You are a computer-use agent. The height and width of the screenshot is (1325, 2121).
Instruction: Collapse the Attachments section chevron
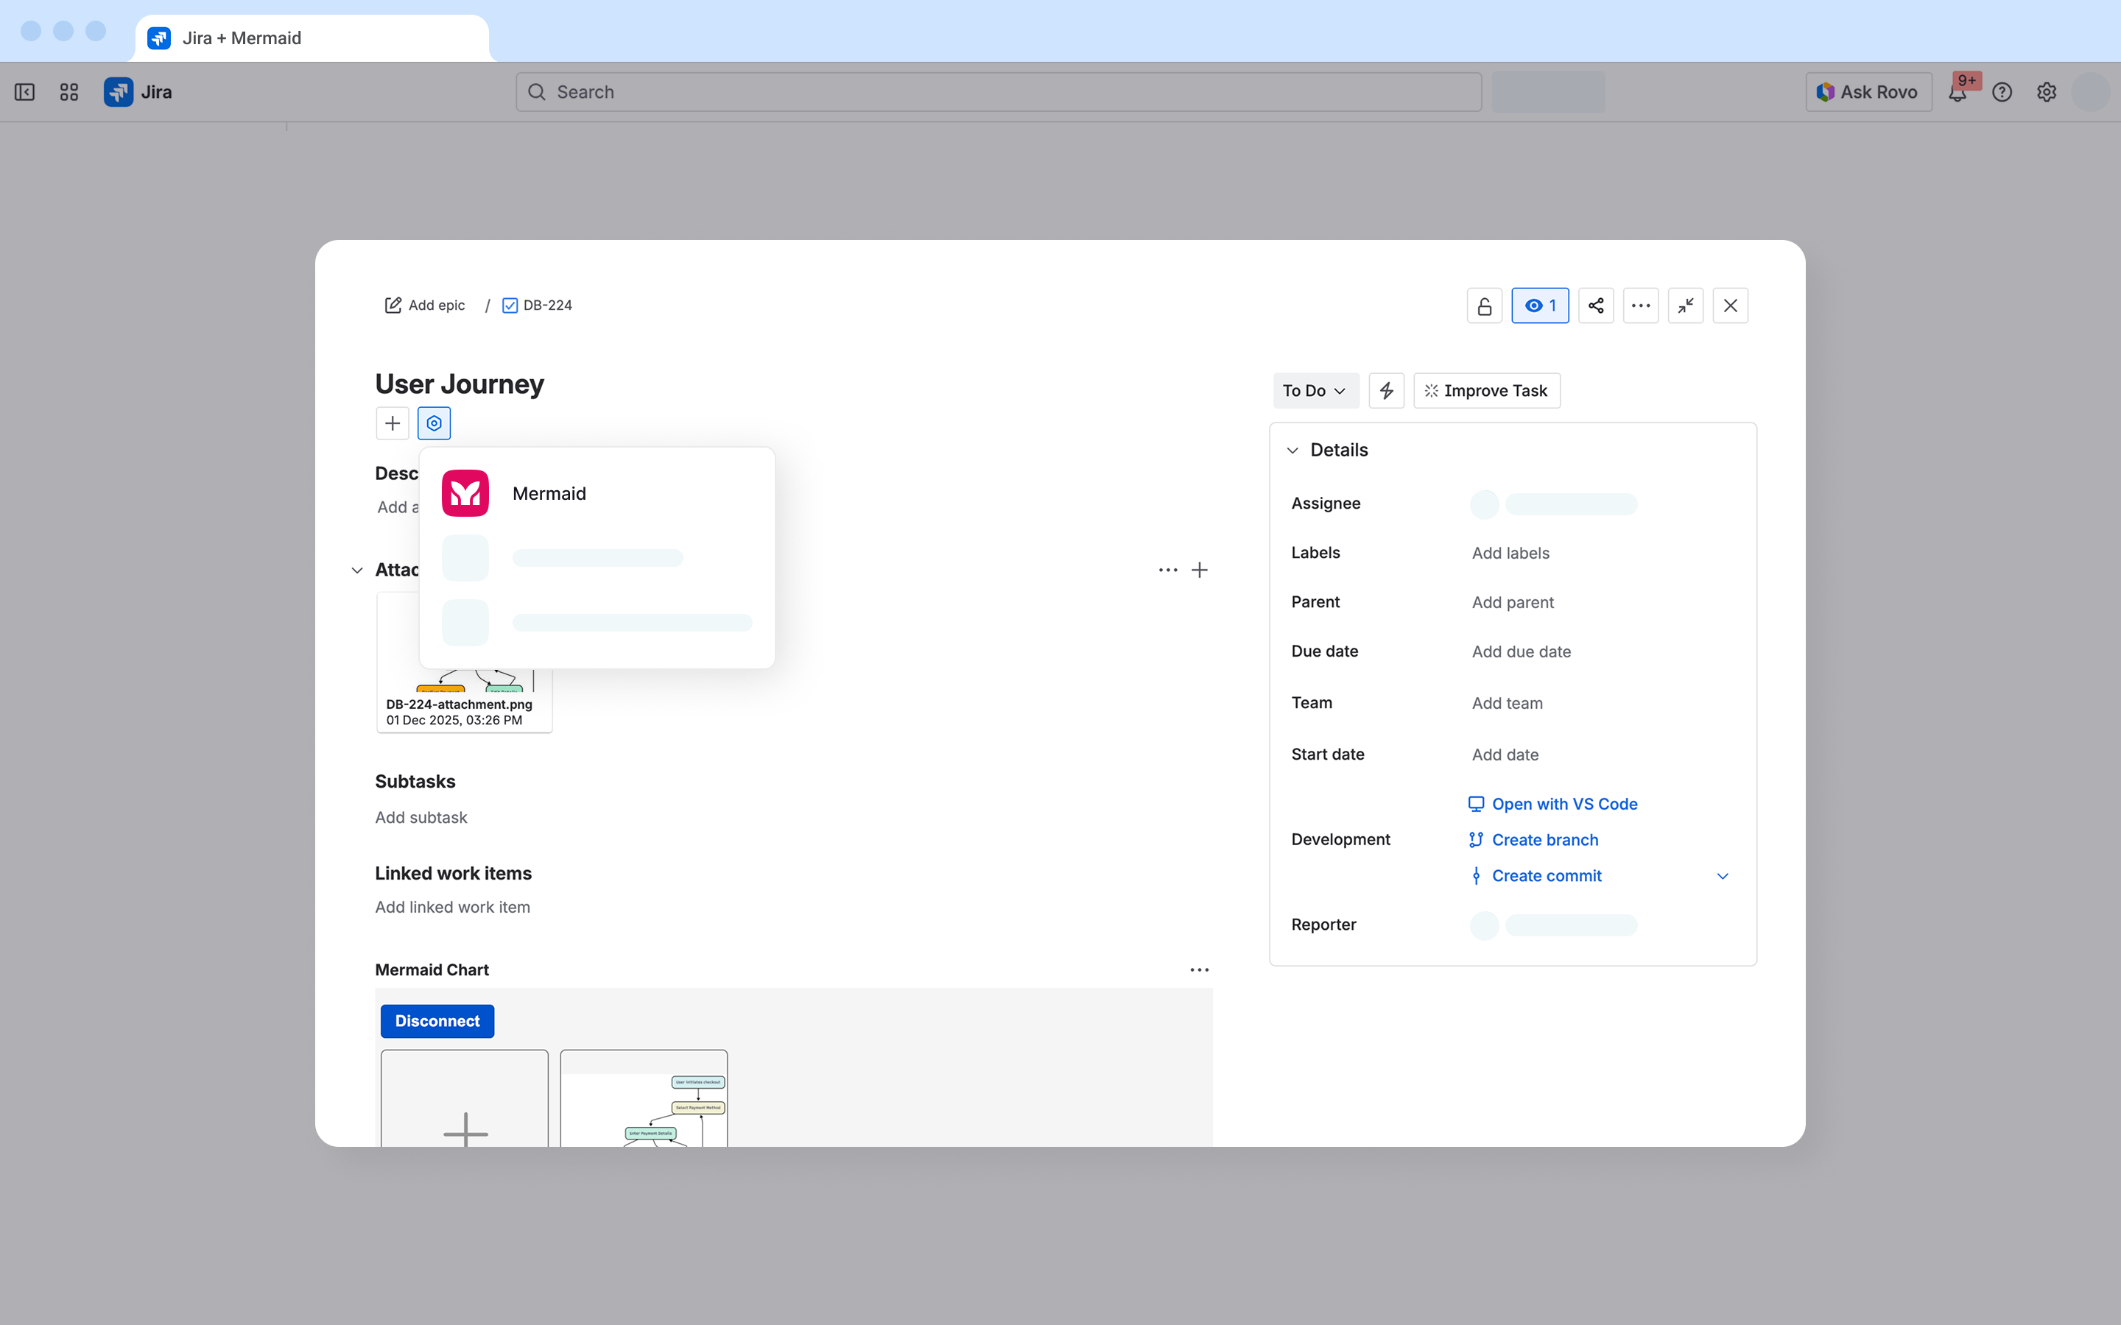356,570
